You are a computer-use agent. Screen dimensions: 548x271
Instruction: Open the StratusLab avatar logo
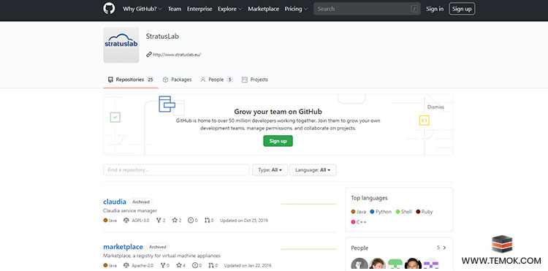121,45
